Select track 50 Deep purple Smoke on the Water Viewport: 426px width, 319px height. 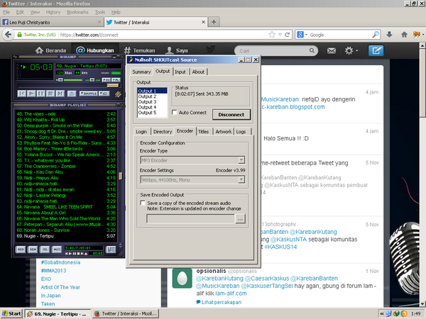click(x=66, y=125)
